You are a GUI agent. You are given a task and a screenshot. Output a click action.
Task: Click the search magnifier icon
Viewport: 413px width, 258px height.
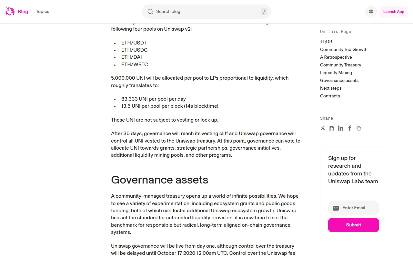(150, 12)
